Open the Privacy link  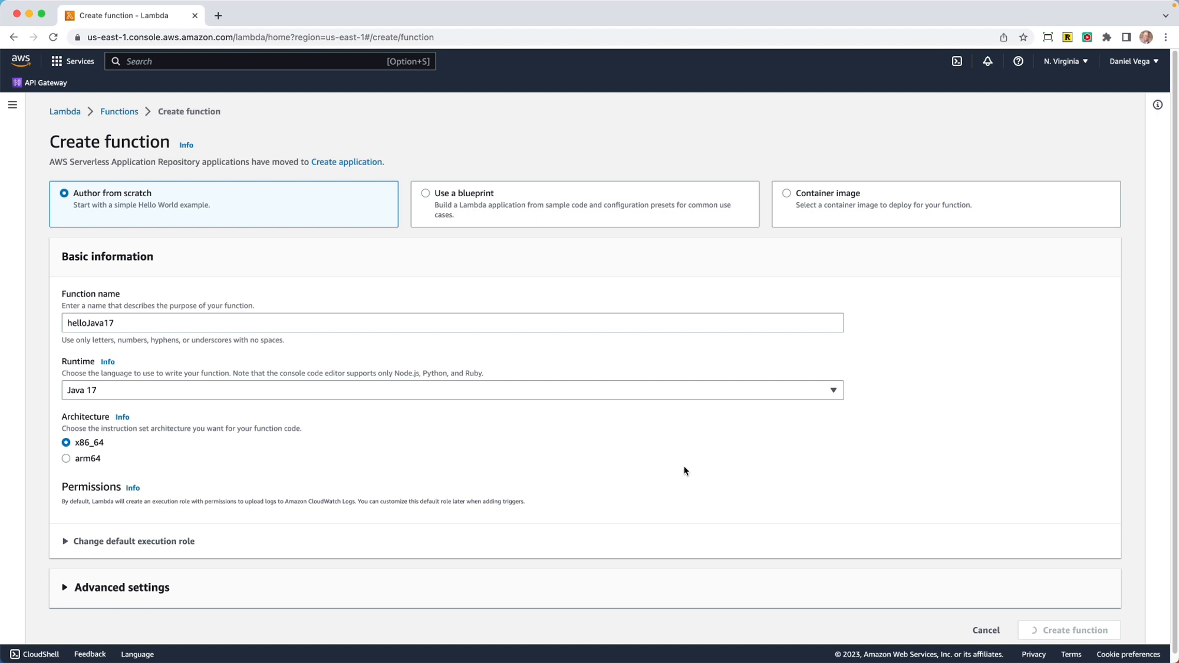[1033, 654]
